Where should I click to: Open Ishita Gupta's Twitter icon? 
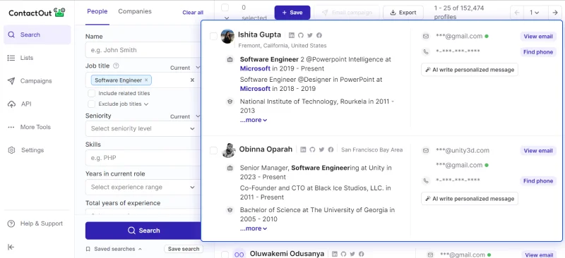[x=310, y=35]
